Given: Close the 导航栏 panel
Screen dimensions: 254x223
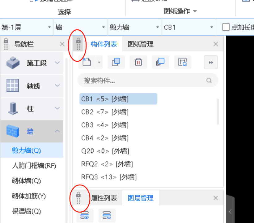Looking at the screenshot, I should (x=62, y=44).
